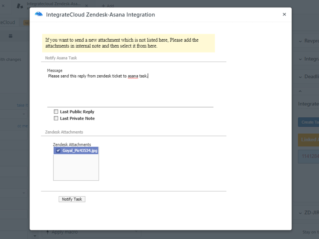The width and height of the screenshot is (319, 239).
Task: Click the take it link
Action: pyautogui.click(x=22, y=105)
